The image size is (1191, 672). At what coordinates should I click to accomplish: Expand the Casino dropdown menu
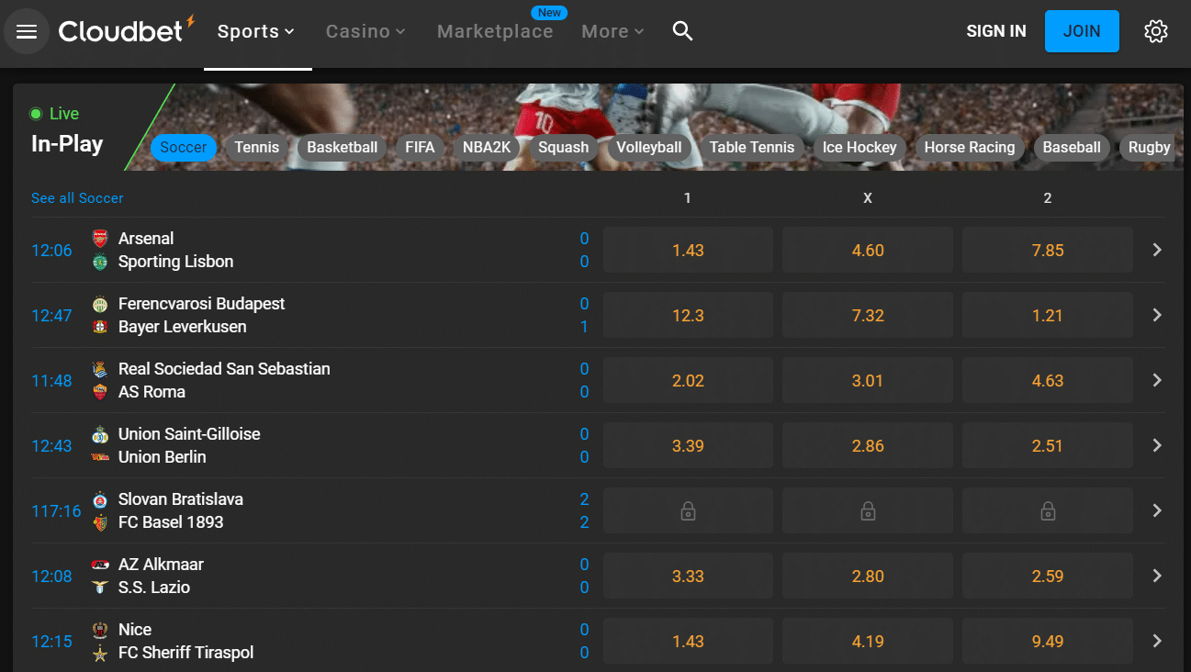[365, 31]
